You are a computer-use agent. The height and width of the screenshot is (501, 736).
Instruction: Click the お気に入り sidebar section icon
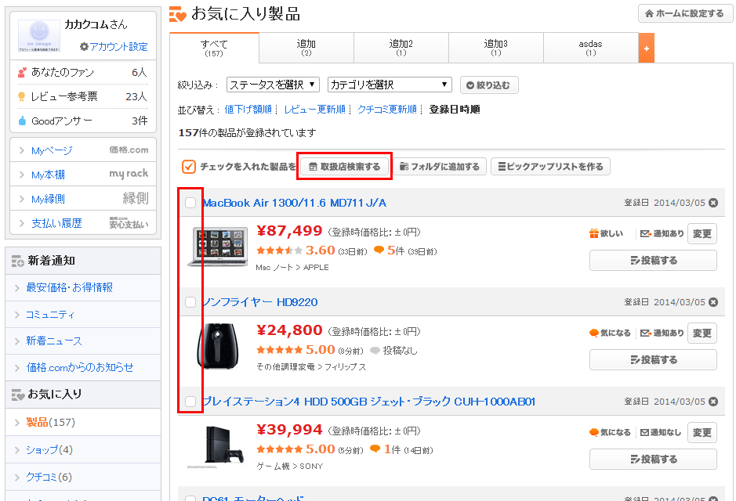coord(18,395)
